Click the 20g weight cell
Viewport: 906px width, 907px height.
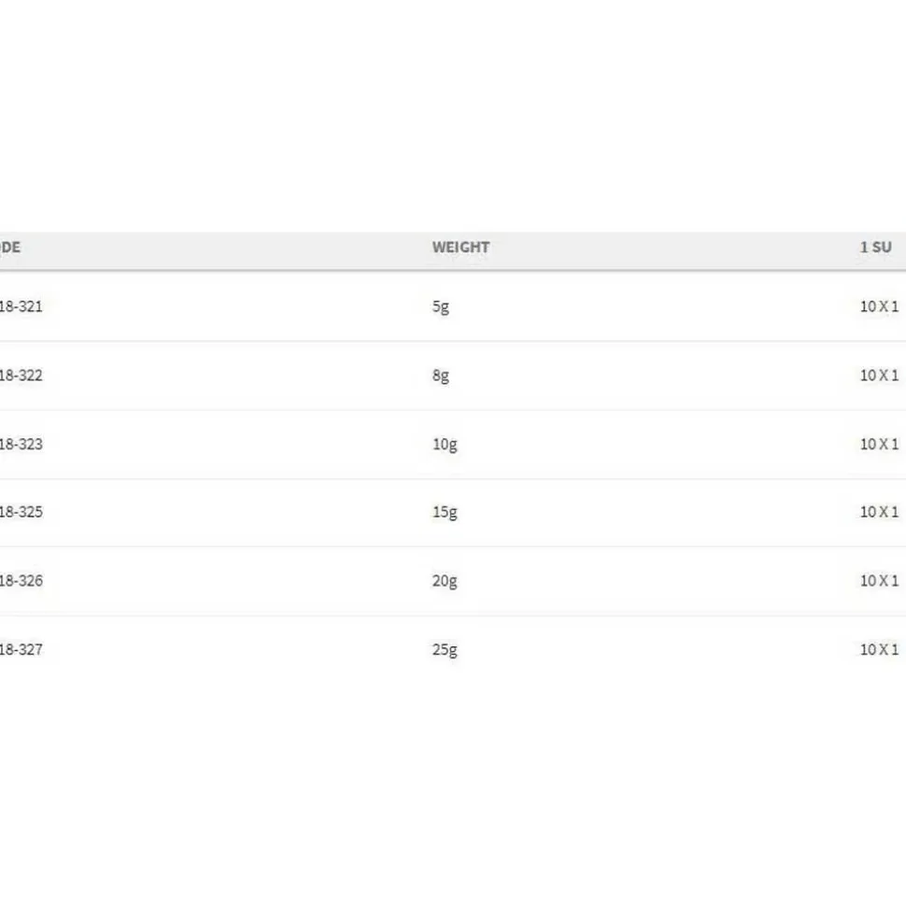tap(445, 581)
